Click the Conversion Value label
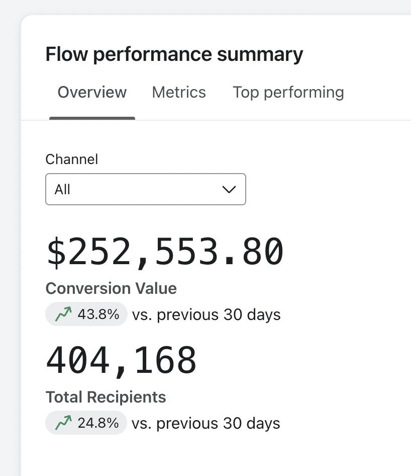The image size is (411, 476). (111, 288)
